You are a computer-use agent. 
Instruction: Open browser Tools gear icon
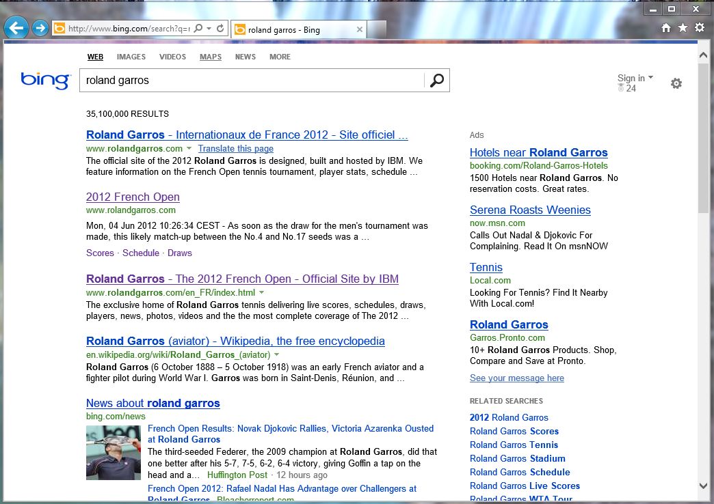700,28
